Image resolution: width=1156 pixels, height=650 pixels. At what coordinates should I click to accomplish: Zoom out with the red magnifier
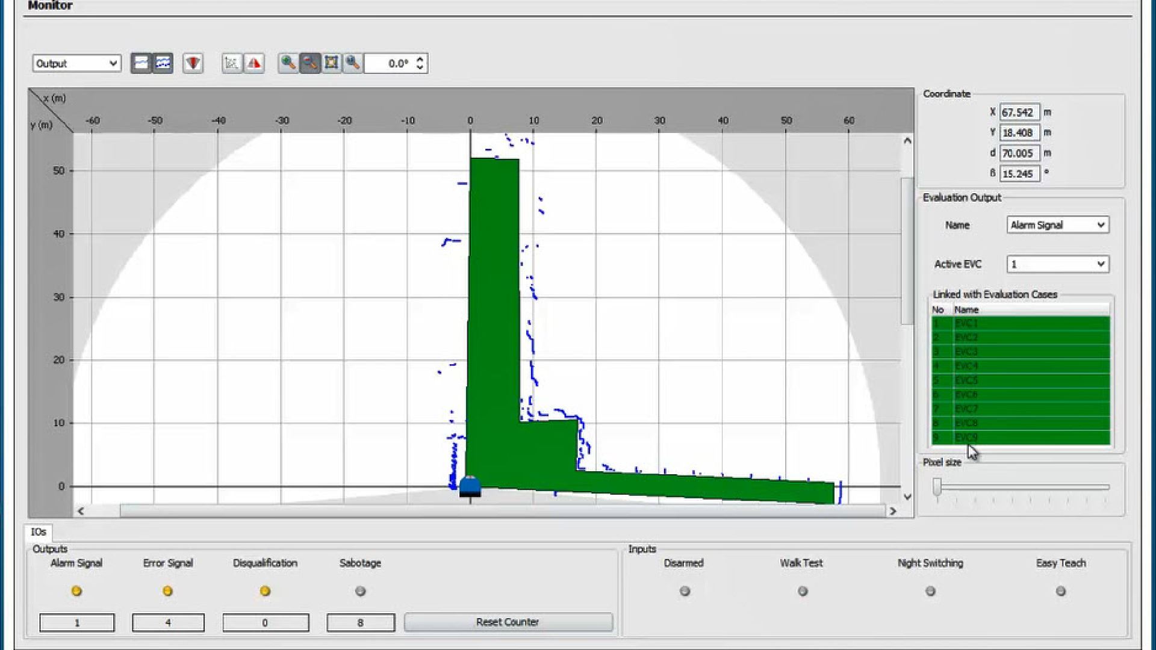[309, 63]
